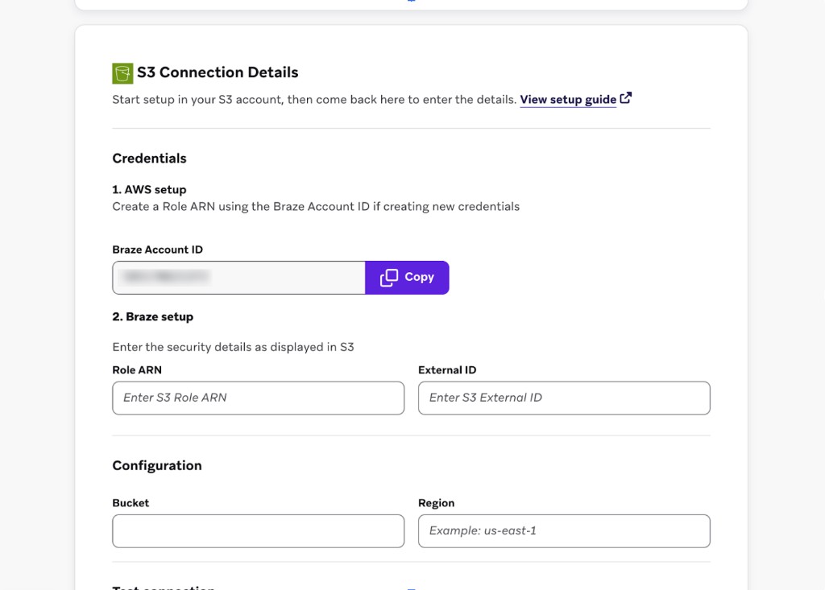Click the Configuration section heading
This screenshot has height=590, width=825.
(x=157, y=465)
